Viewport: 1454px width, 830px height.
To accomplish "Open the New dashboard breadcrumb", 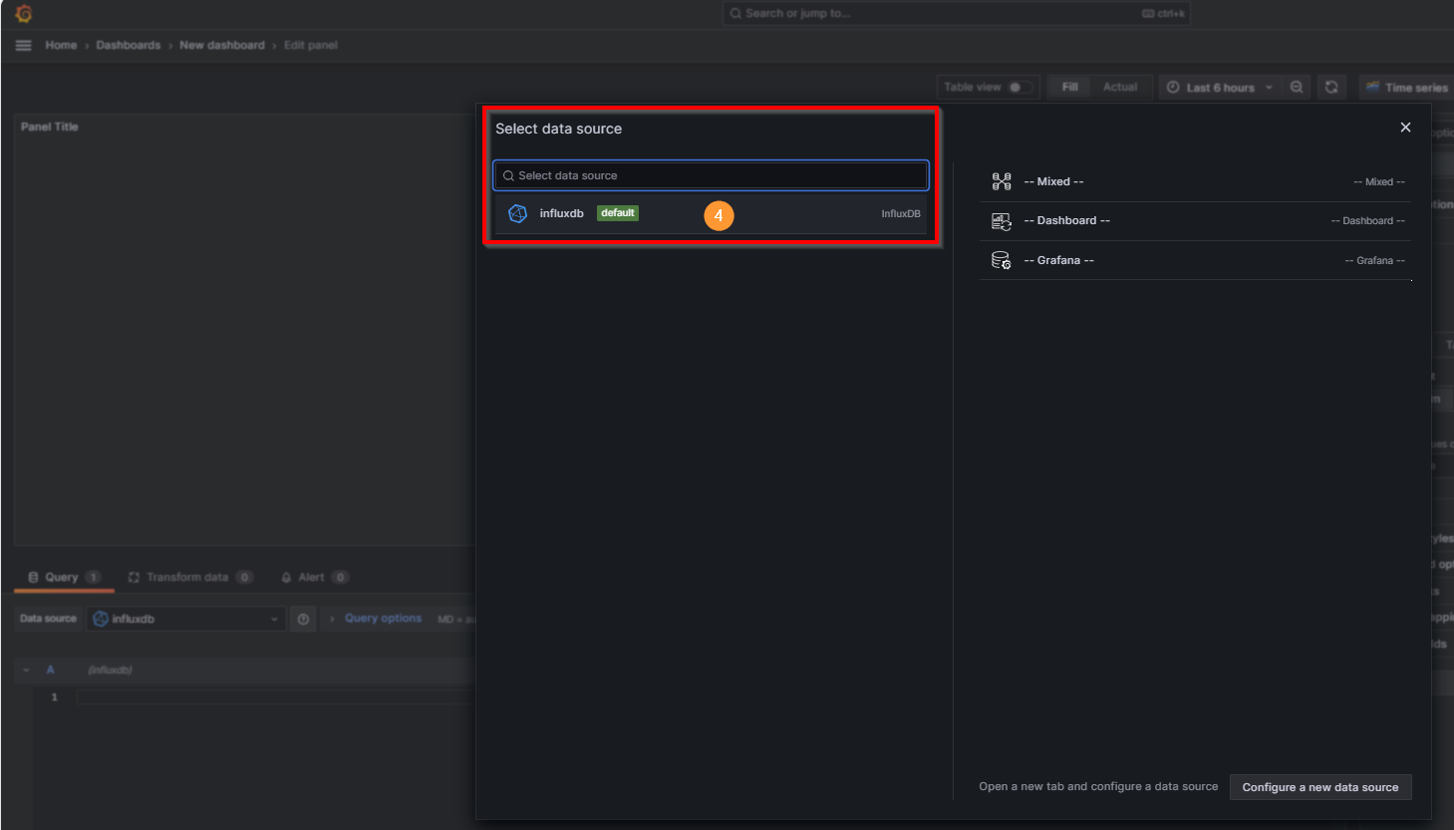I will click(x=222, y=45).
